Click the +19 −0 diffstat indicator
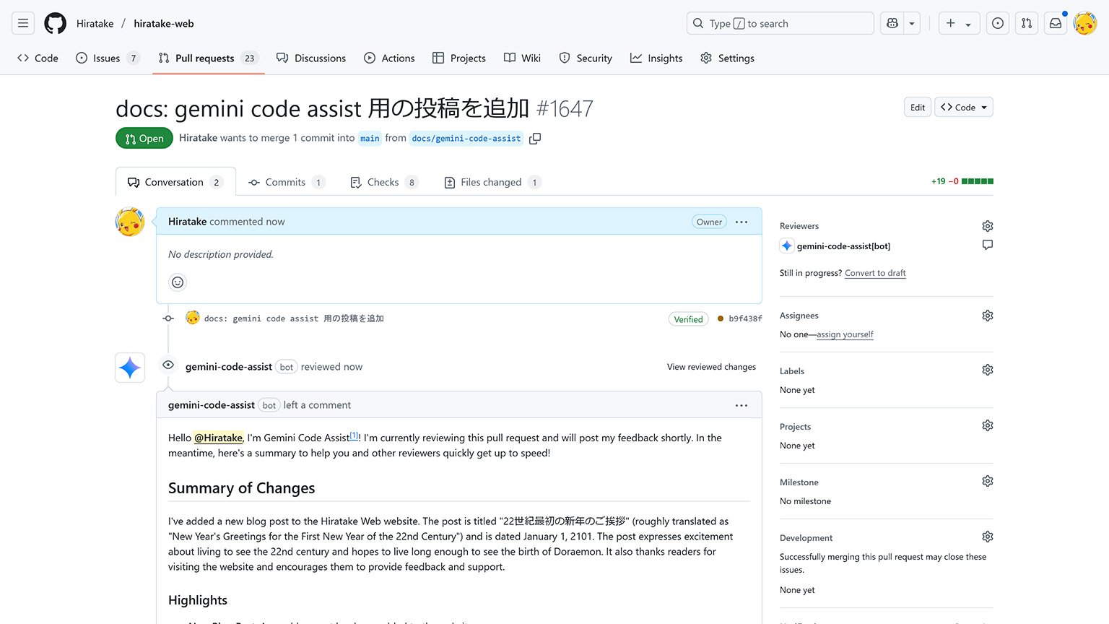The width and height of the screenshot is (1109, 624). point(962,181)
